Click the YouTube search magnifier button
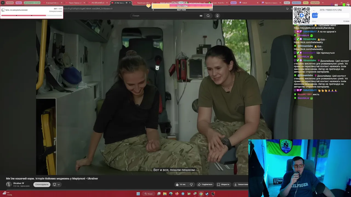This screenshot has height=197, width=351. (208, 16)
